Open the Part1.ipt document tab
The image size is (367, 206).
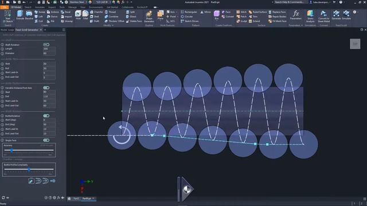[x=76, y=199]
